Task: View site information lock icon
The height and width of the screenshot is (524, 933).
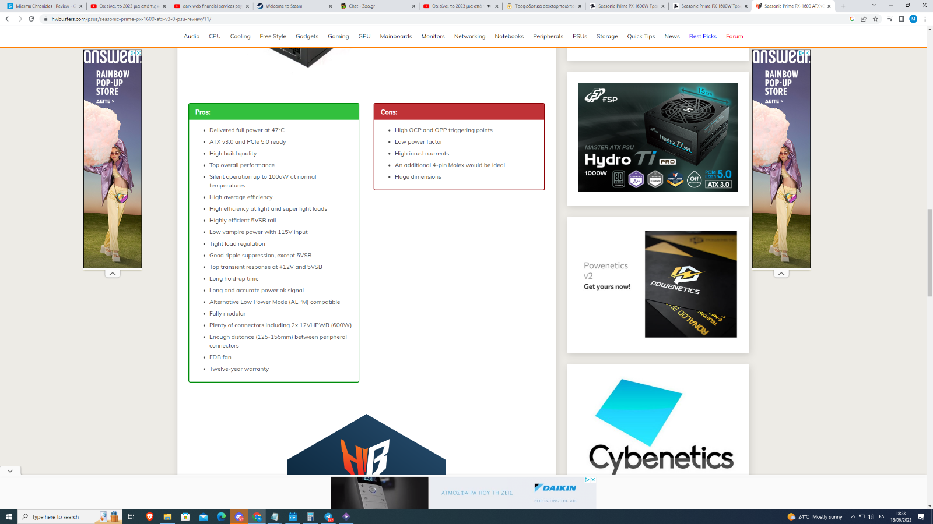Action: tap(45, 19)
